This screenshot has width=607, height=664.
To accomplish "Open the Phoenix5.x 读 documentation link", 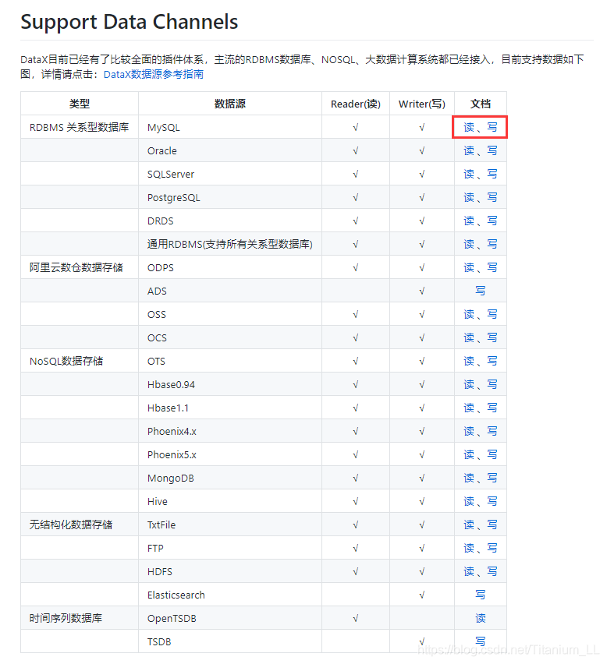I will point(469,454).
